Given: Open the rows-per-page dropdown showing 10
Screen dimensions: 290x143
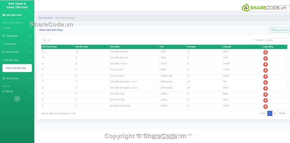Looking at the screenshot, I should 46,40.
